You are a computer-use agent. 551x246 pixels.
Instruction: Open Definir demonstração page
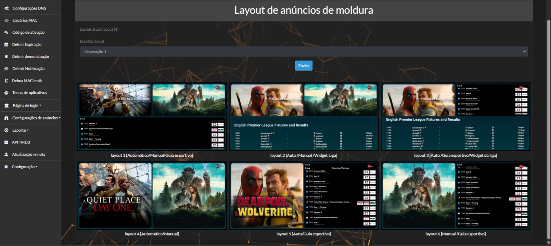click(x=31, y=57)
